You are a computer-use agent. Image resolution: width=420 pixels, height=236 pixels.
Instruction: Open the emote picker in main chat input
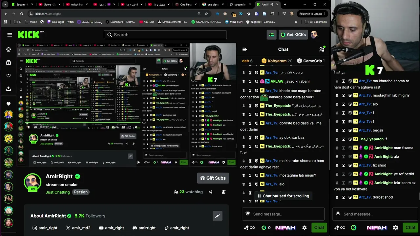pyautogui.click(x=248, y=214)
